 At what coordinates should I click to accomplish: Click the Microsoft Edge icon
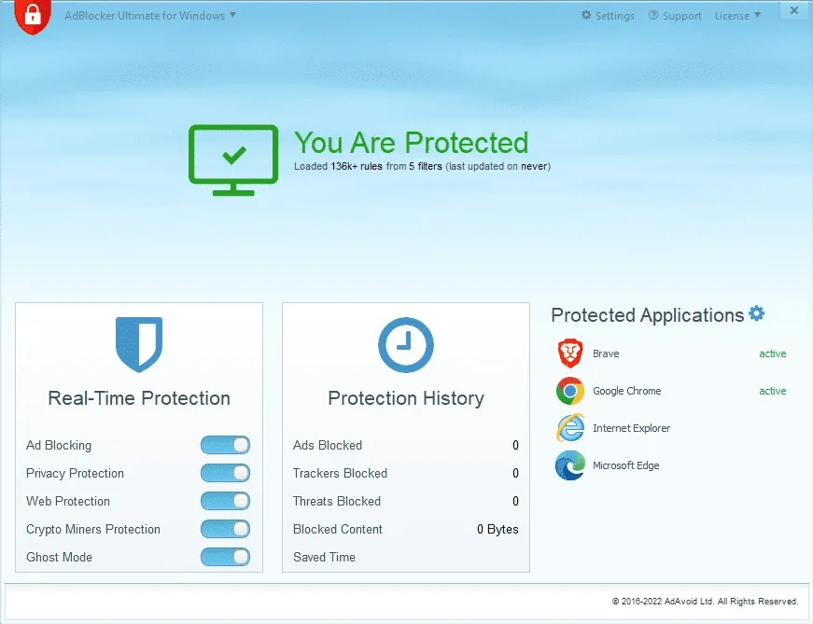click(570, 465)
